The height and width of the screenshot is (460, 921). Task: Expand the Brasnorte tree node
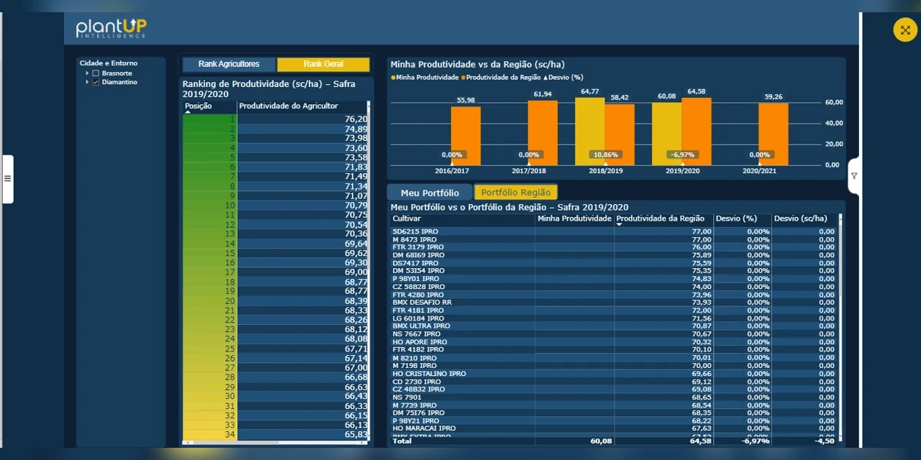click(x=87, y=73)
